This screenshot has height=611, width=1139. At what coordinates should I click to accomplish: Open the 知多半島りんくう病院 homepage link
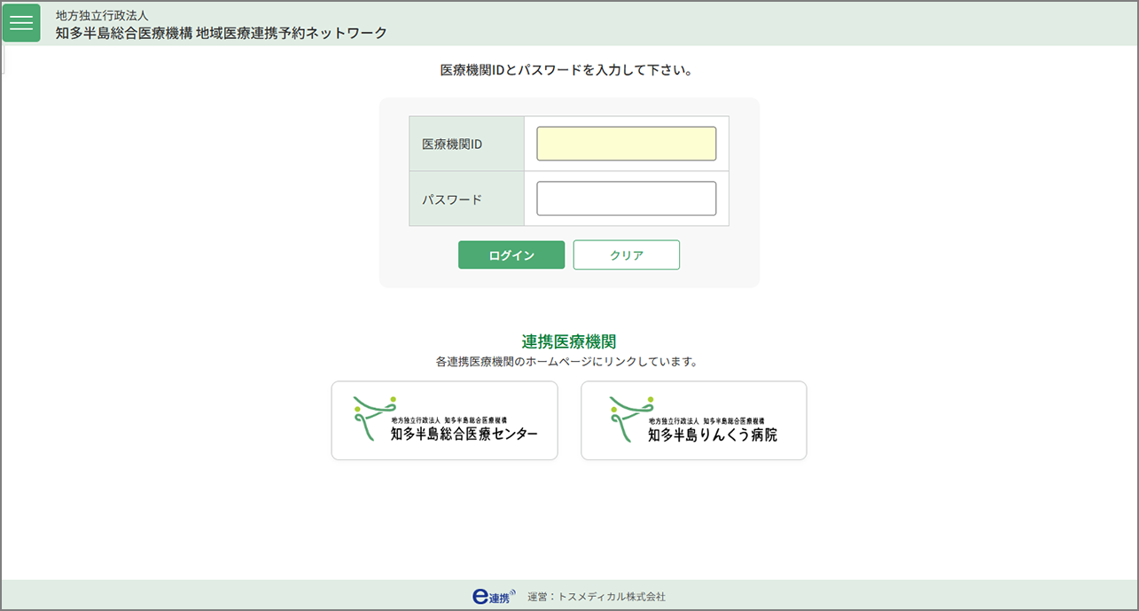(693, 420)
